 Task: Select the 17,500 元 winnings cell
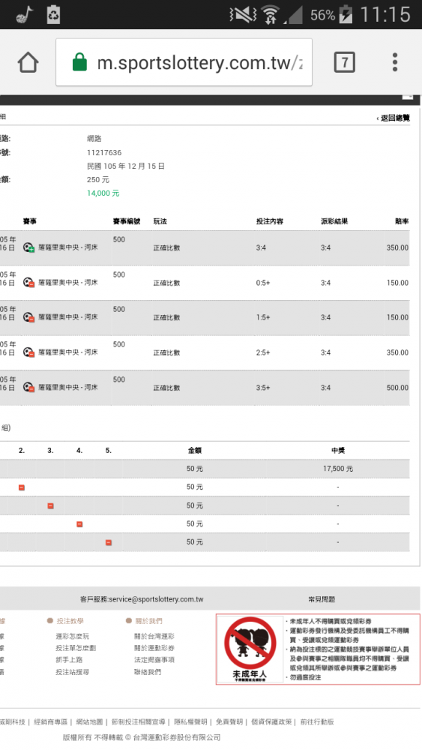point(338,469)
